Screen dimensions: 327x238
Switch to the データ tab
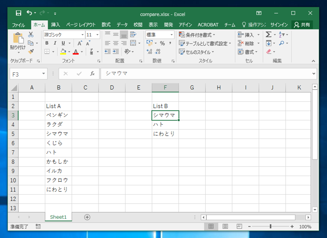pos(122,25)
